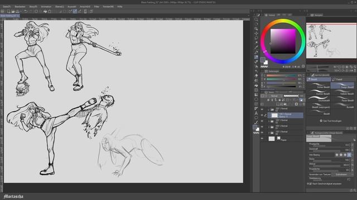The width and height of the screenshot is (357, 200).
Task: Select the Ebene 11 layer row
Action: [286, 115]
